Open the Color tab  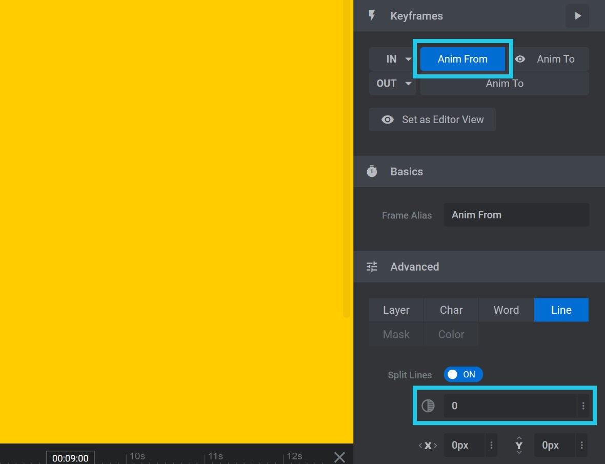click(451, 334)
